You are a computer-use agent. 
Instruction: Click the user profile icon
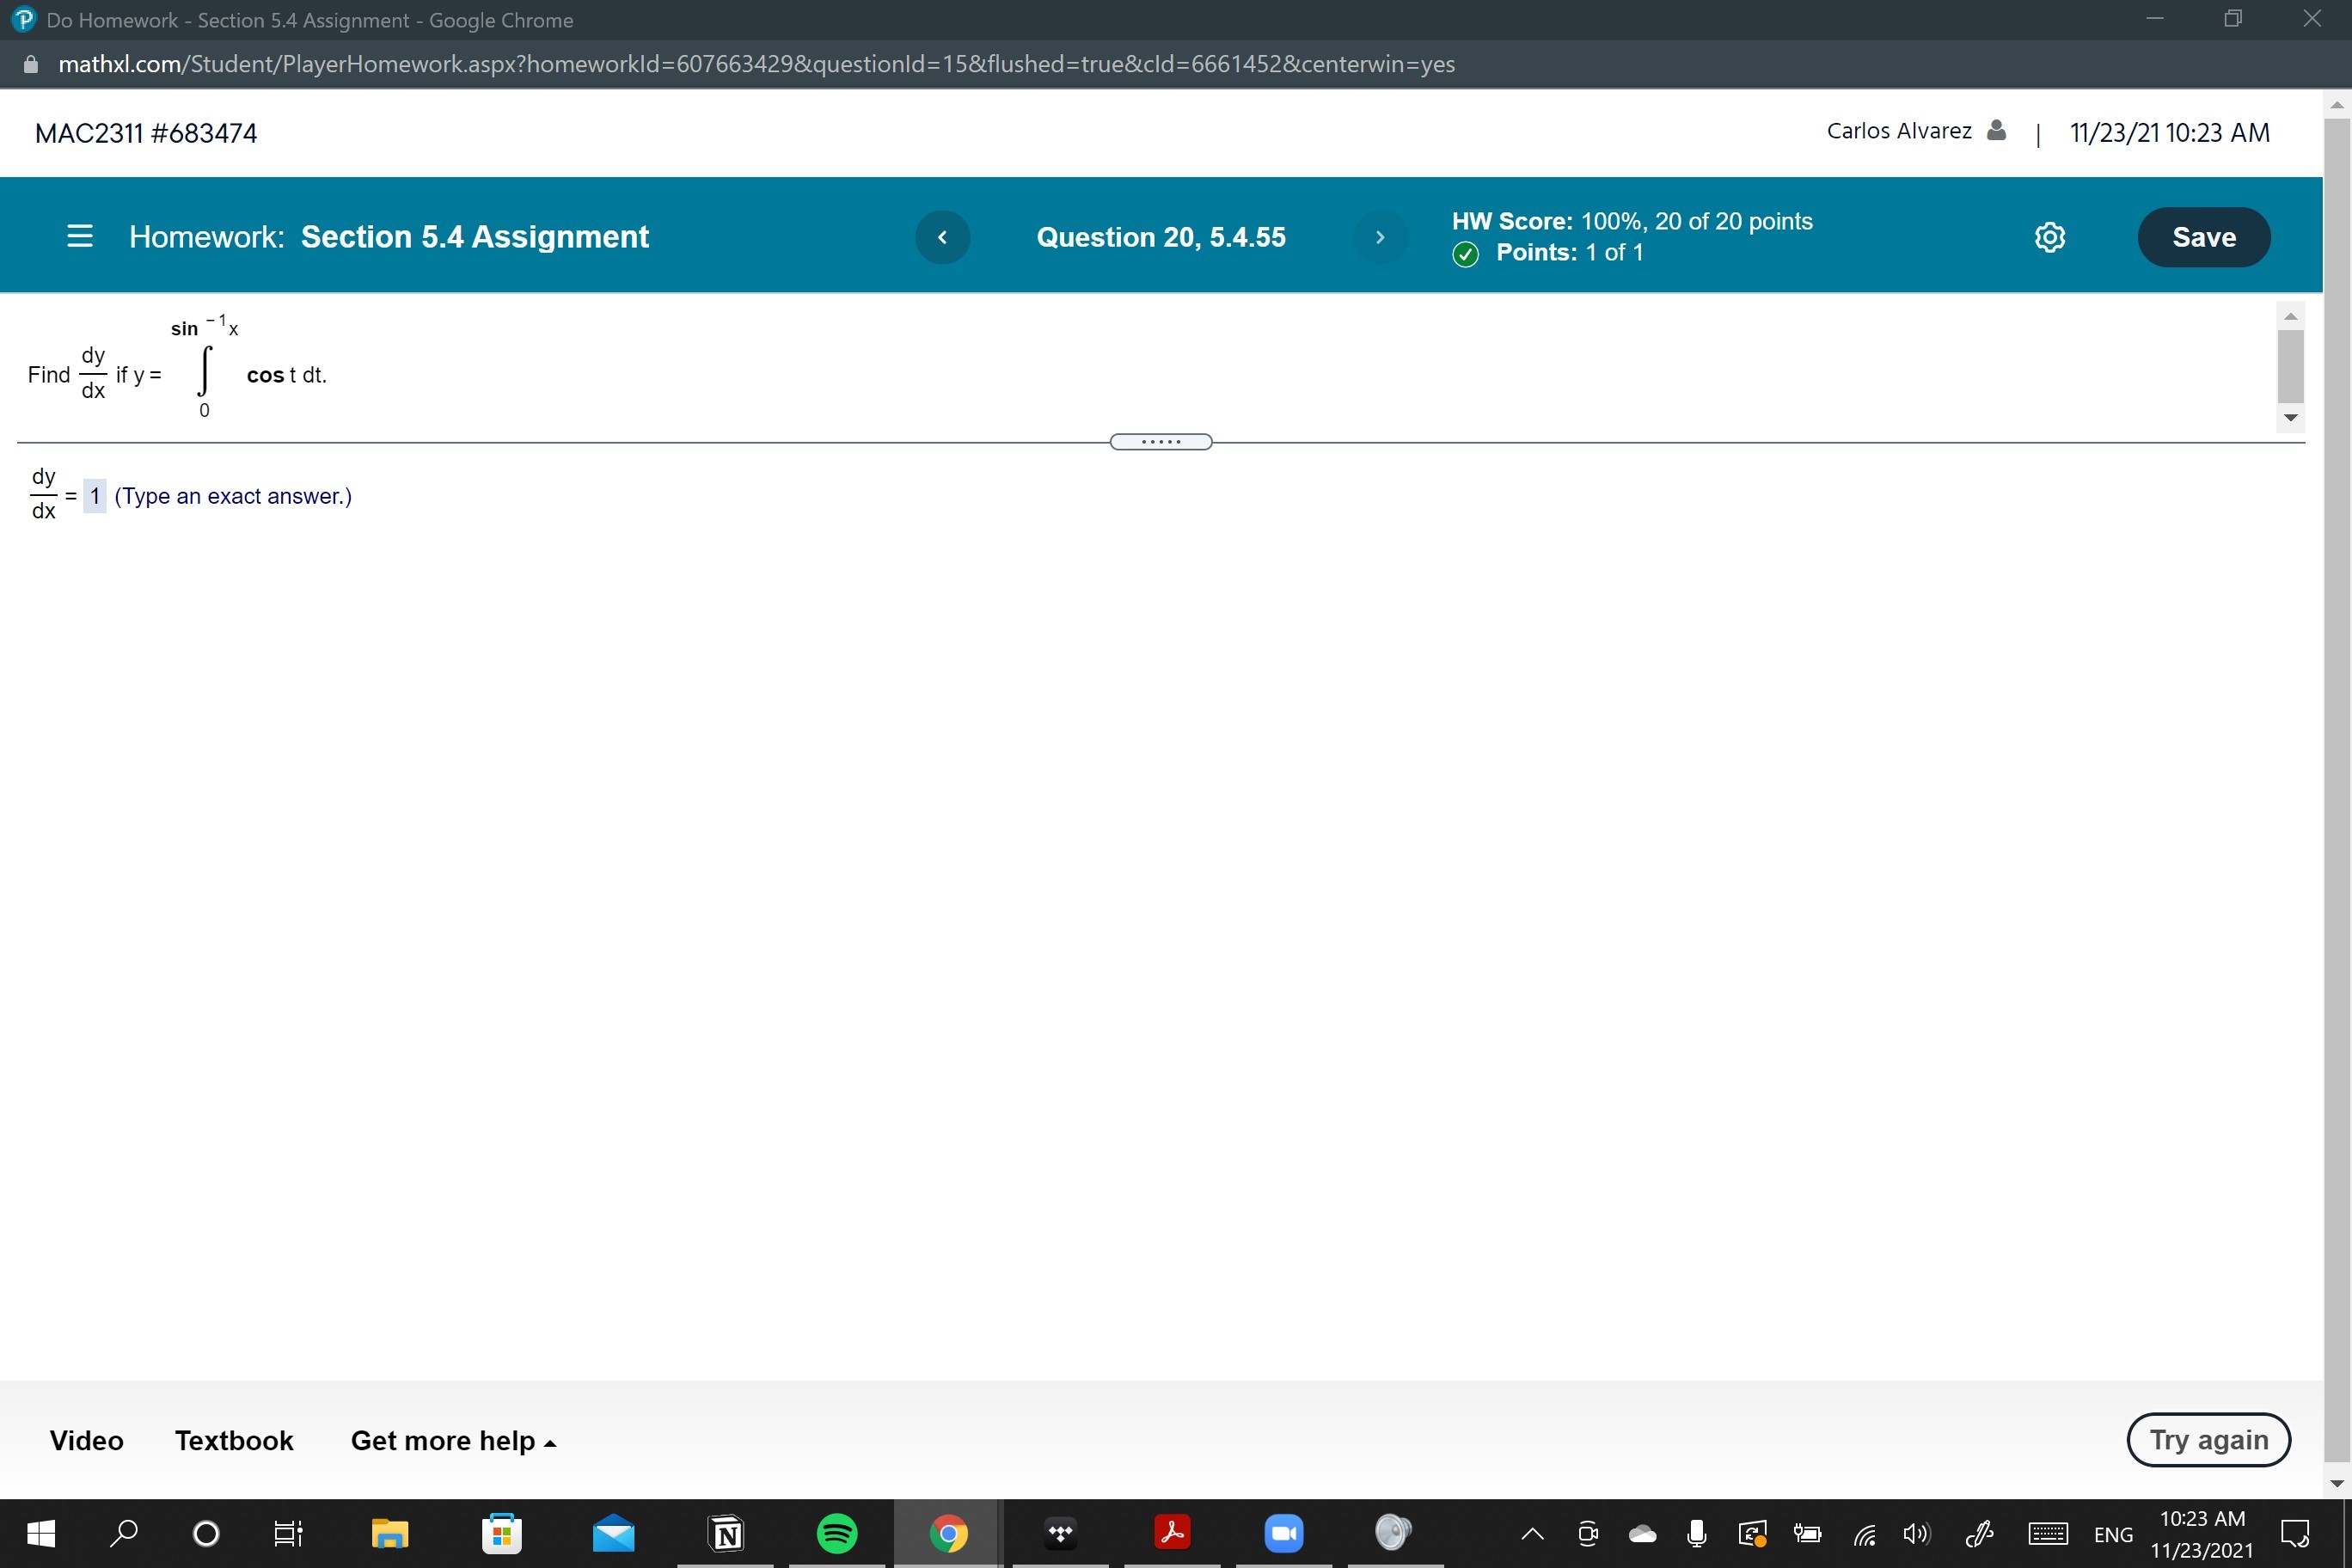coord(1996,130)
